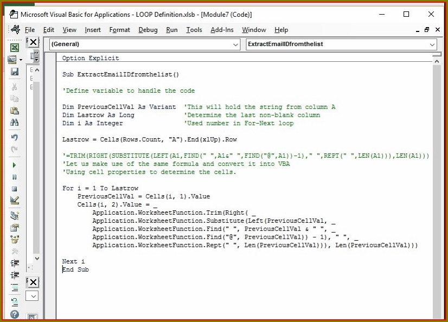Click the Comment Block icon
The image size is (448, 322).
15,287
